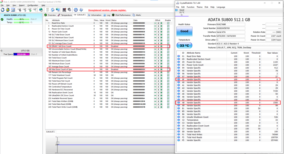Click blue status circle for Total Host Writes
Viewport: 284px width, 154px height.
[x=179, y=134]
